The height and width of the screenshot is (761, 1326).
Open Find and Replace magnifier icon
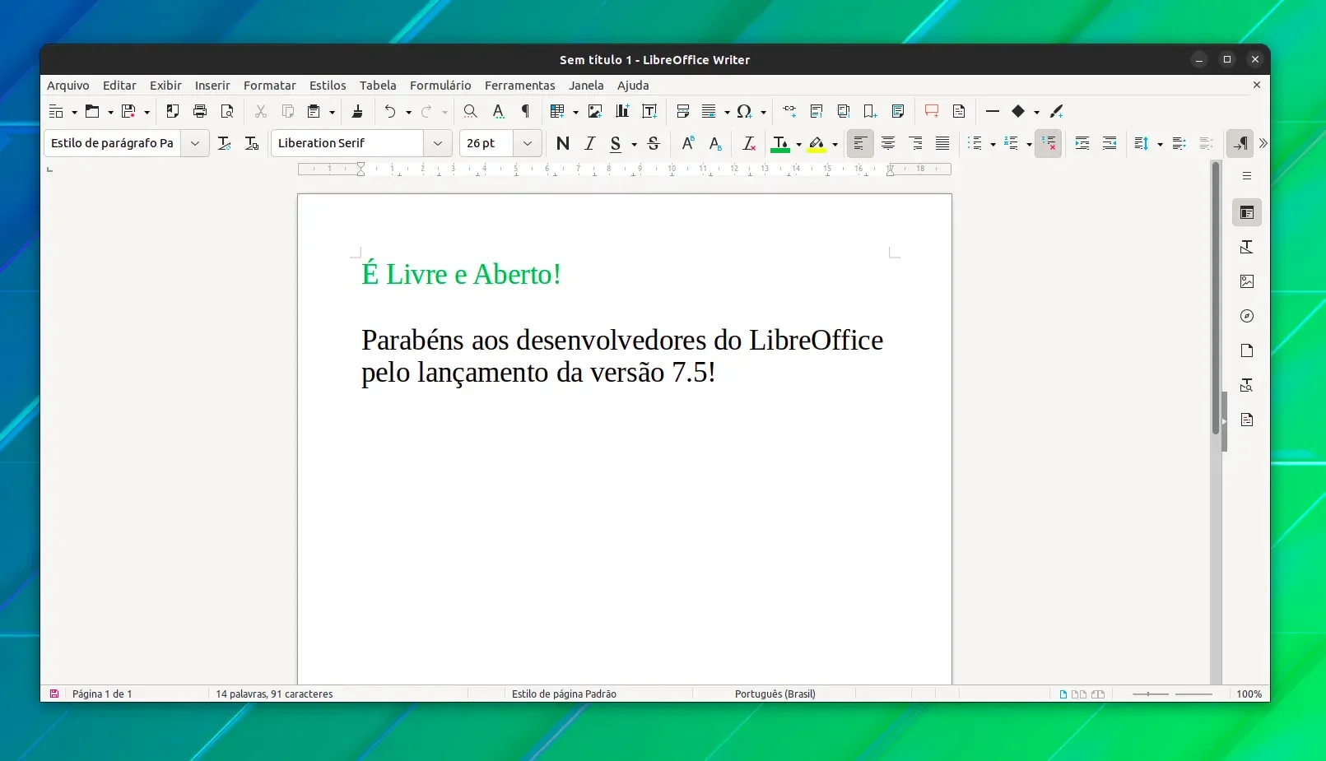470,111
